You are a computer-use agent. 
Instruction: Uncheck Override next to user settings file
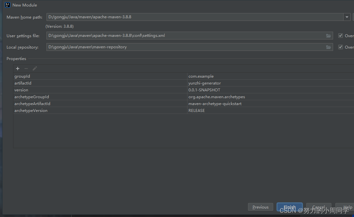341,36
